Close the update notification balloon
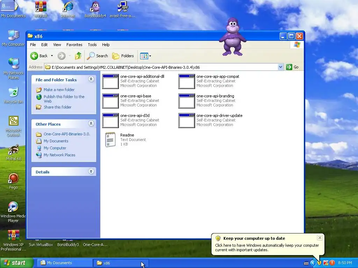This screenshot has width=358, height=268. (320, 238)
